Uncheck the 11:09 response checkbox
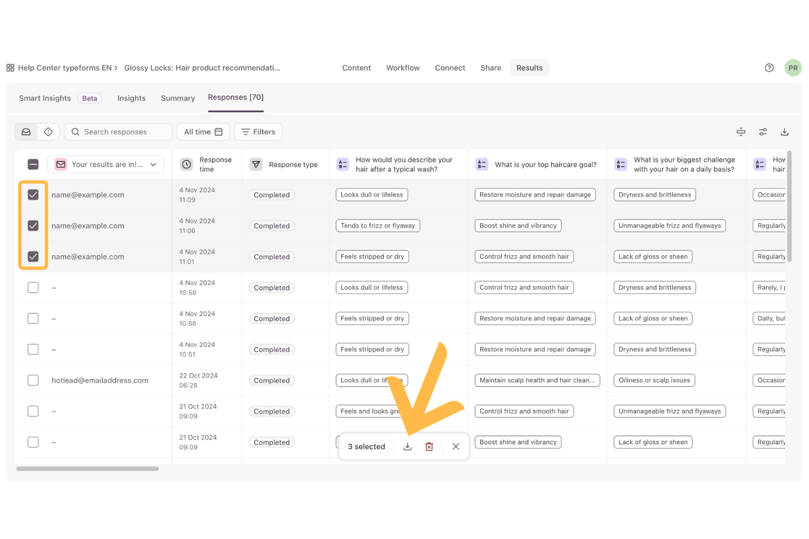Screen dimensions: 809x539 pyautogui.click(x=33, y=195)
